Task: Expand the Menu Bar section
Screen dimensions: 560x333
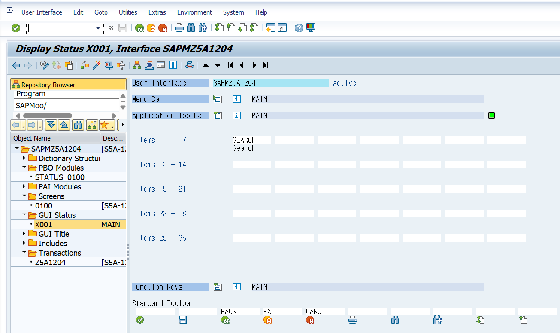Action: coord(218,99)
